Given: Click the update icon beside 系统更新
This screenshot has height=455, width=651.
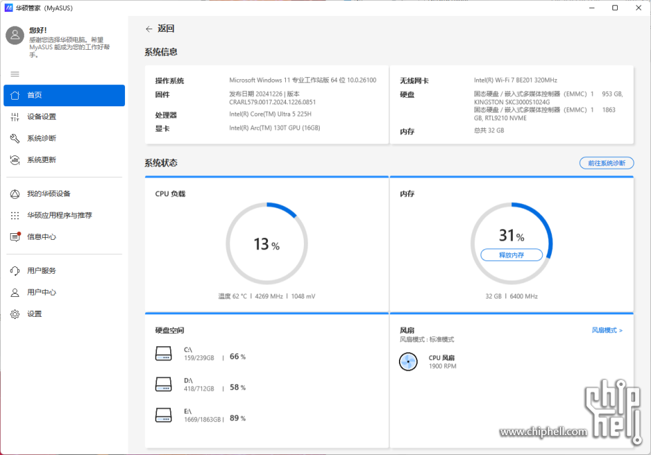Looking at the screenshot, I should pyautogui.click(x=15, y=160).
